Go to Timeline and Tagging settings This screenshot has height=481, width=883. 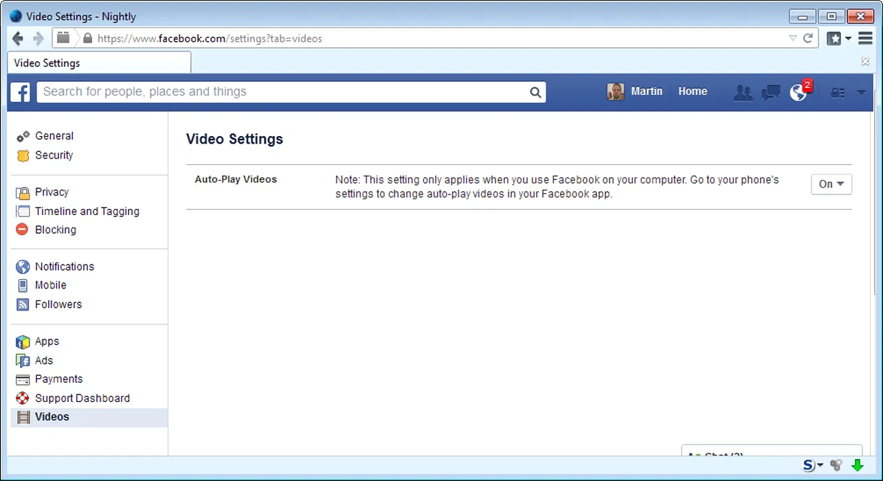pos(87,212)
